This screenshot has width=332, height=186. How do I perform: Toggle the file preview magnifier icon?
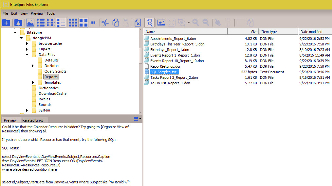point(150,23)
